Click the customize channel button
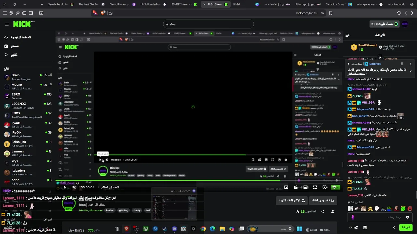 (x=323, y=201)
